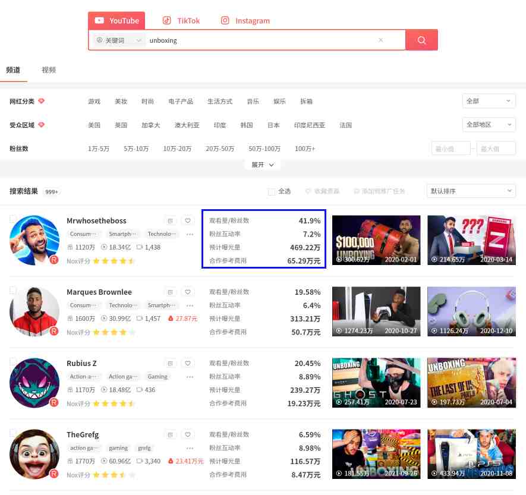Click the Instagram logo icon
Screen dimensions: 526x495
tap(225, 20)
